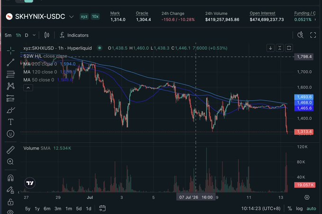Click the 10x leverage badge
Viewport: 322px width, 214px height.
tap(95, 17)
